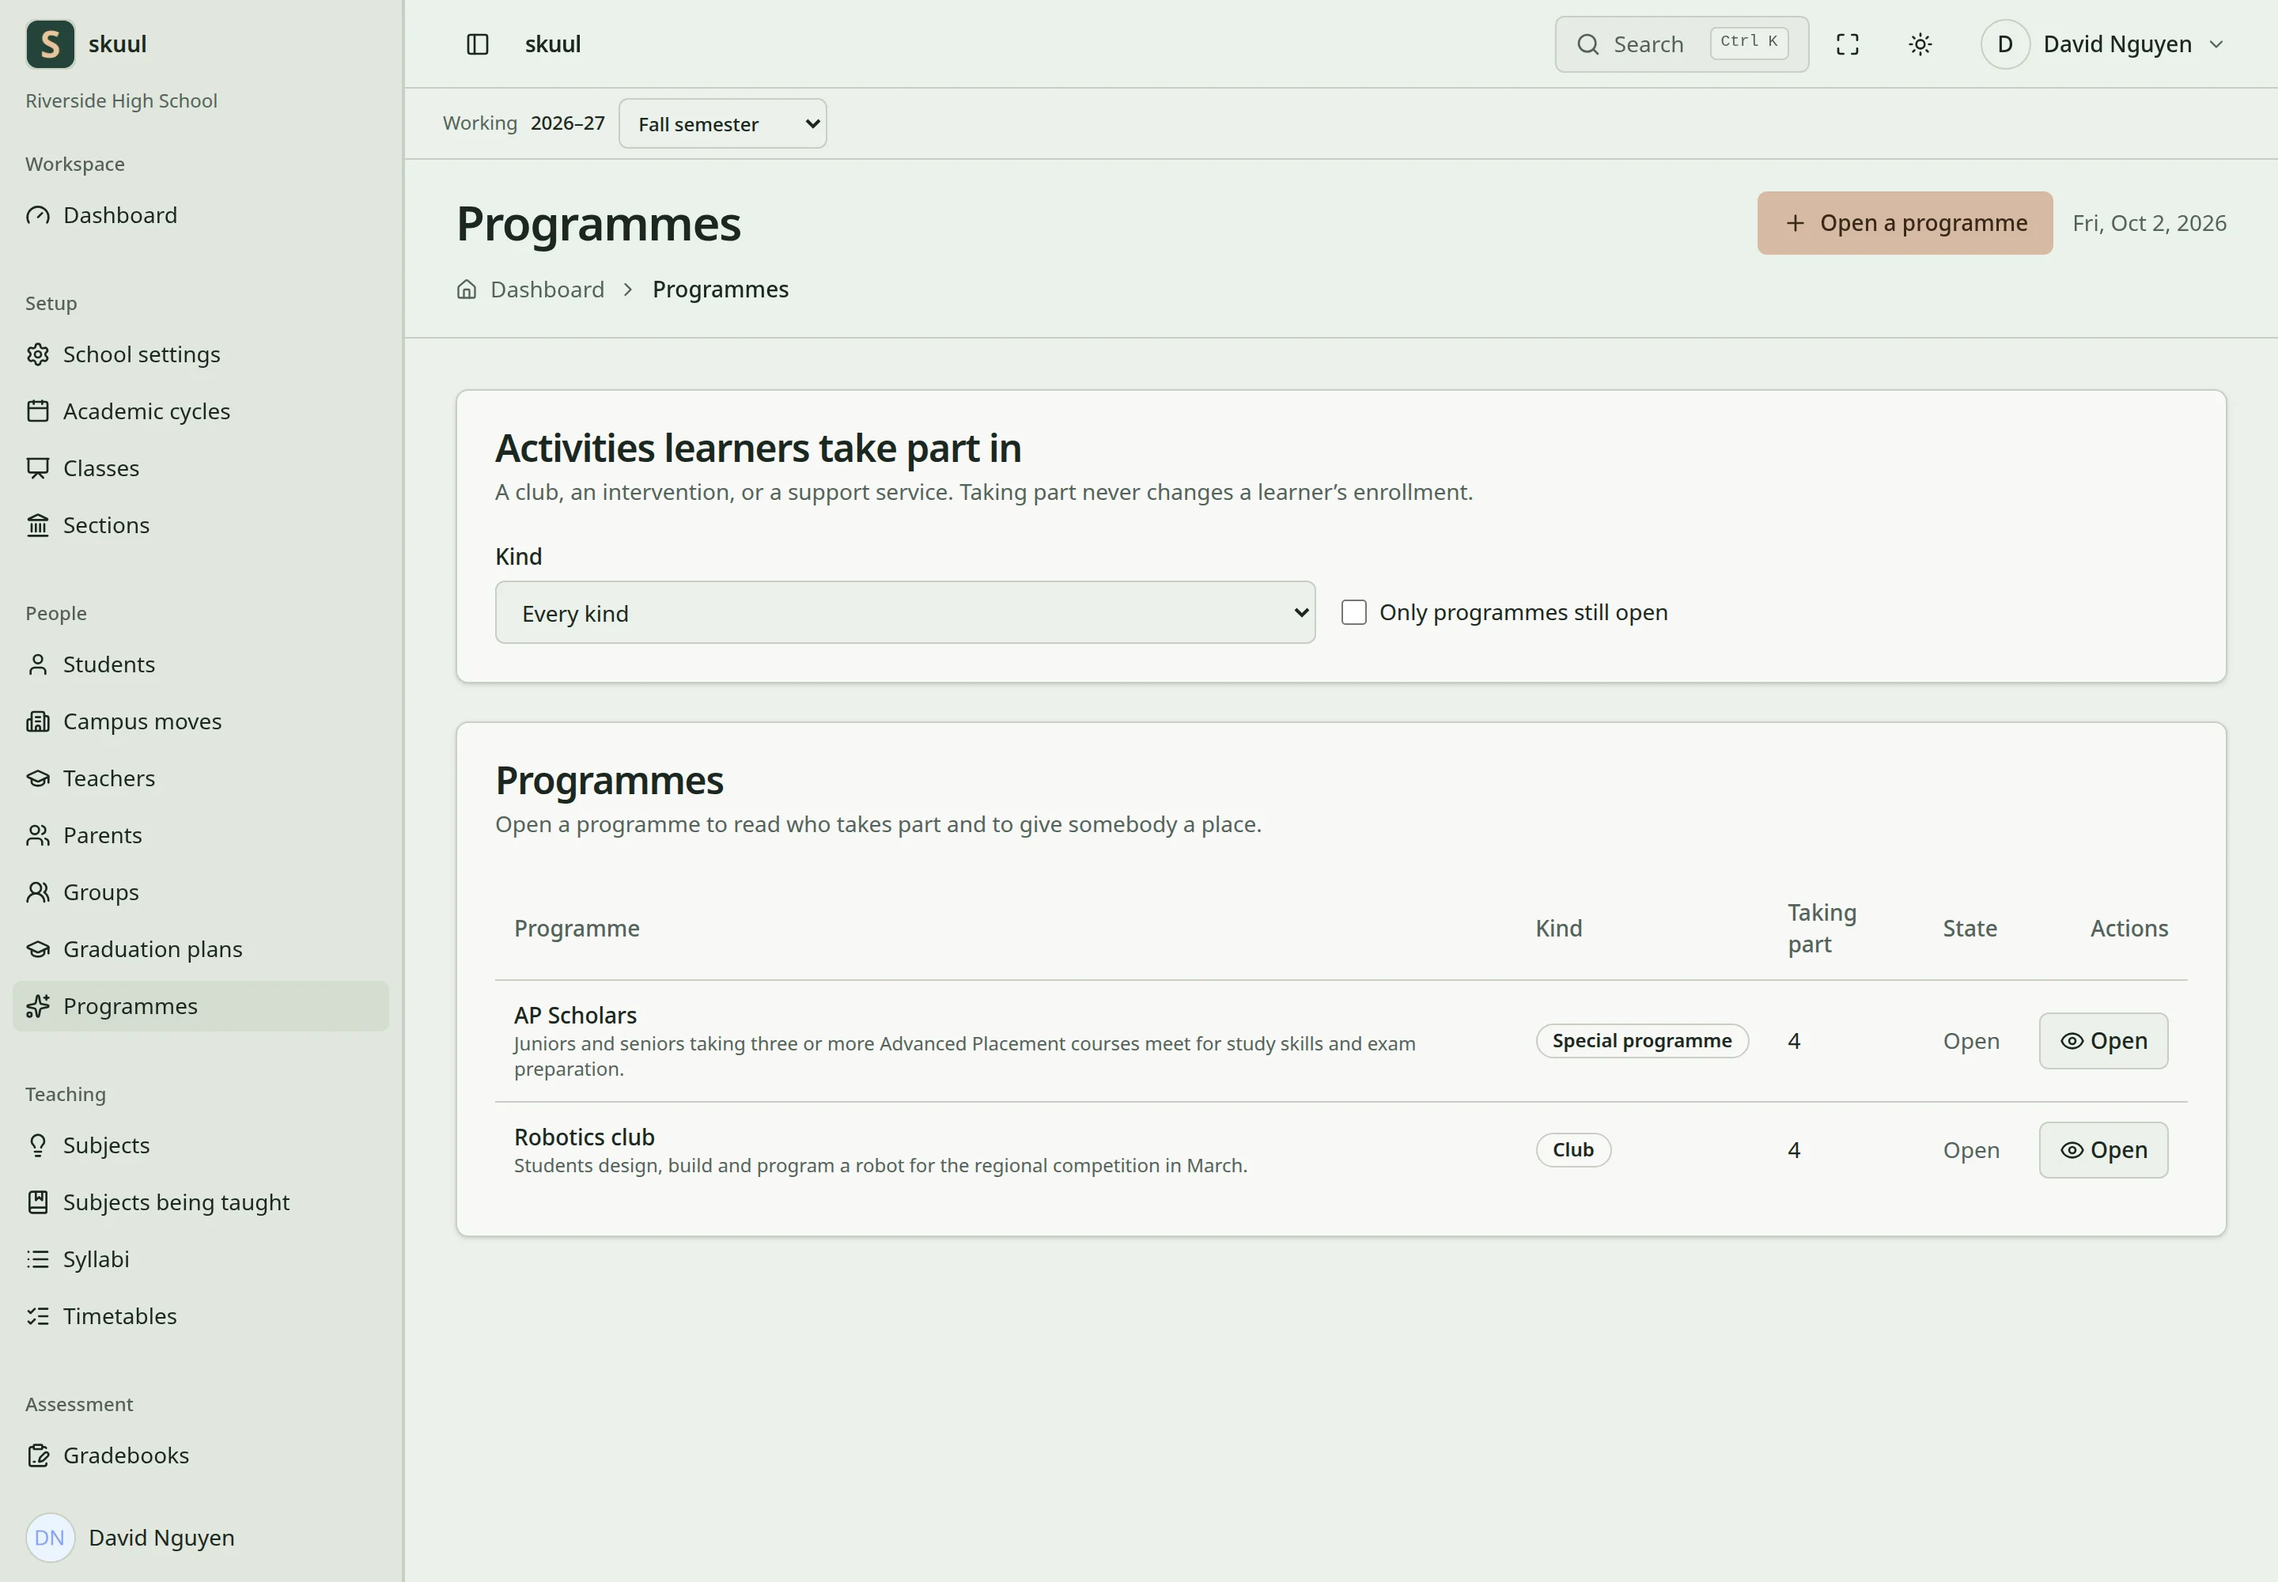Click the Search field
The image size is (2278, 1582).
point(1682,44)
